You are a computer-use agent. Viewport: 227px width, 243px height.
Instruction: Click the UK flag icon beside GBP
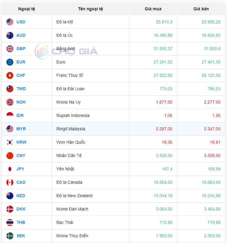coord(10,49)
